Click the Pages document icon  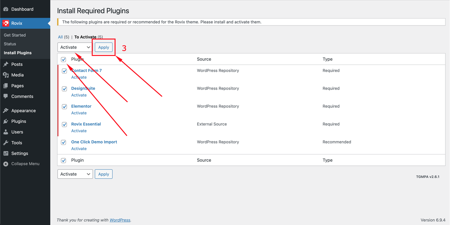(6, 86)
